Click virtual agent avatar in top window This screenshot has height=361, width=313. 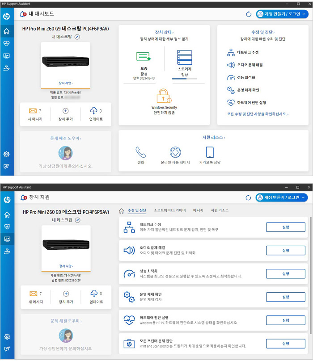(x=65, y=153)
